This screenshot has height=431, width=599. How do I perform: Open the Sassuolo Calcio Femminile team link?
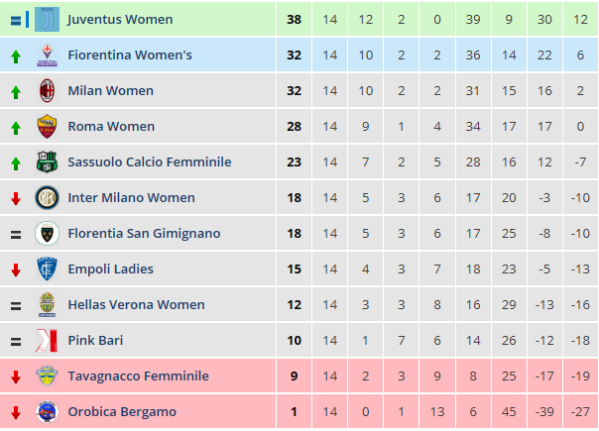(x=149, y=162)
